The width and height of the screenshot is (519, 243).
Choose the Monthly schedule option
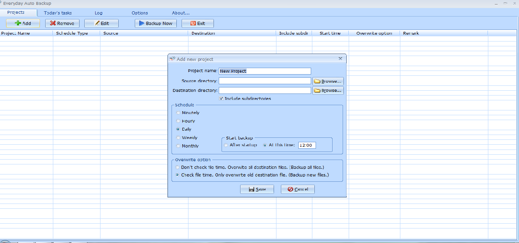click(x=178, y=146)
